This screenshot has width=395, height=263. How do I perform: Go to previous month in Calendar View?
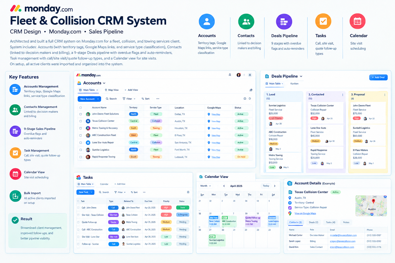(x=224, y=186)
